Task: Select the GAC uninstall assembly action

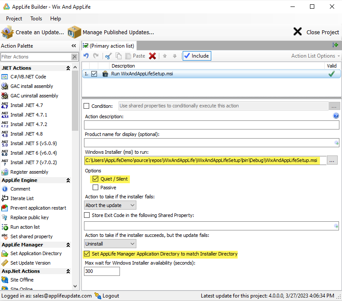Action: [30, 96]
